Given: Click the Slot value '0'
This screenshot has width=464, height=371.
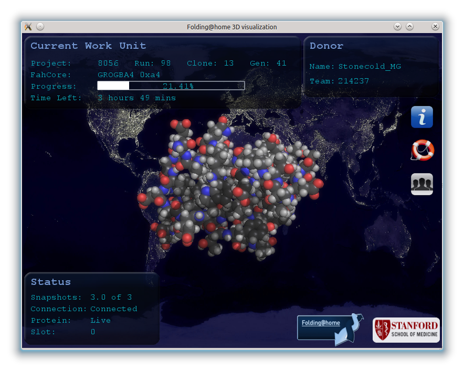Looking at the screenshot, I should click(92, 332).
